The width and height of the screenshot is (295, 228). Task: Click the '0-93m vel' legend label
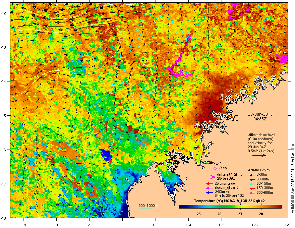coord(222,192)
